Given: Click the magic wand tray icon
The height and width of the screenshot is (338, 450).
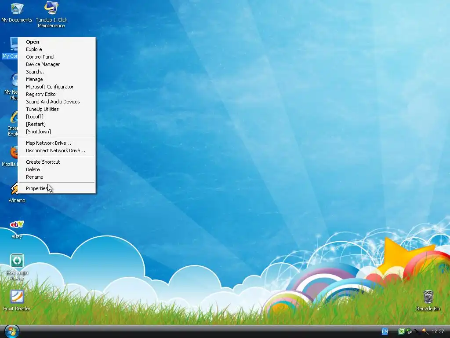Looking at the screenshot, I should 425,331.
